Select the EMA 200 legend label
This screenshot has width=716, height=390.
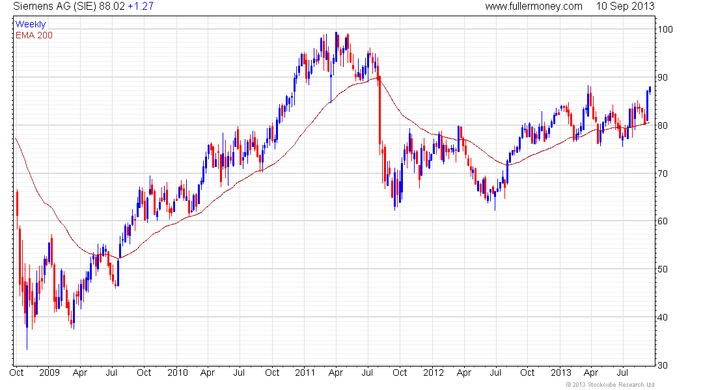[x=34, y=35]
